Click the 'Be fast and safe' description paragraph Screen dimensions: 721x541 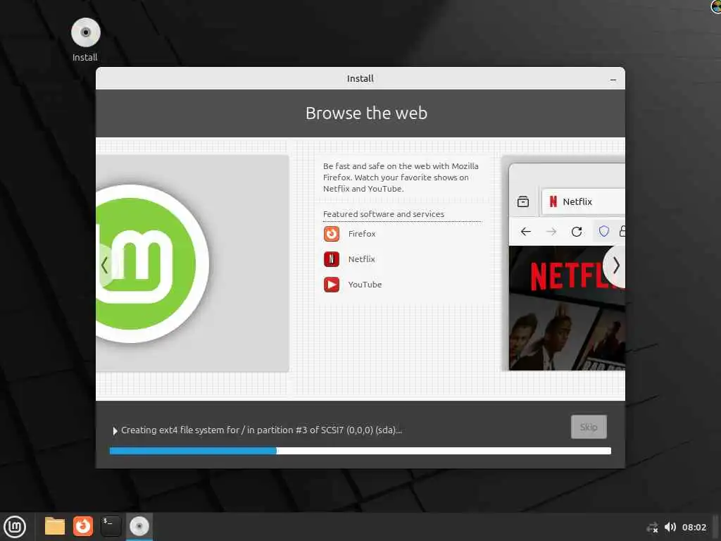click(401, 177)
